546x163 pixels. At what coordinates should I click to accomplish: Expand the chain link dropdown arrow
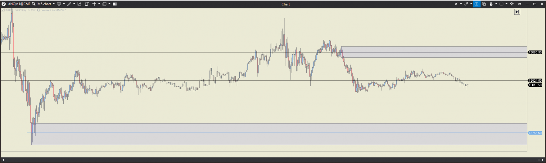[471, 4]
